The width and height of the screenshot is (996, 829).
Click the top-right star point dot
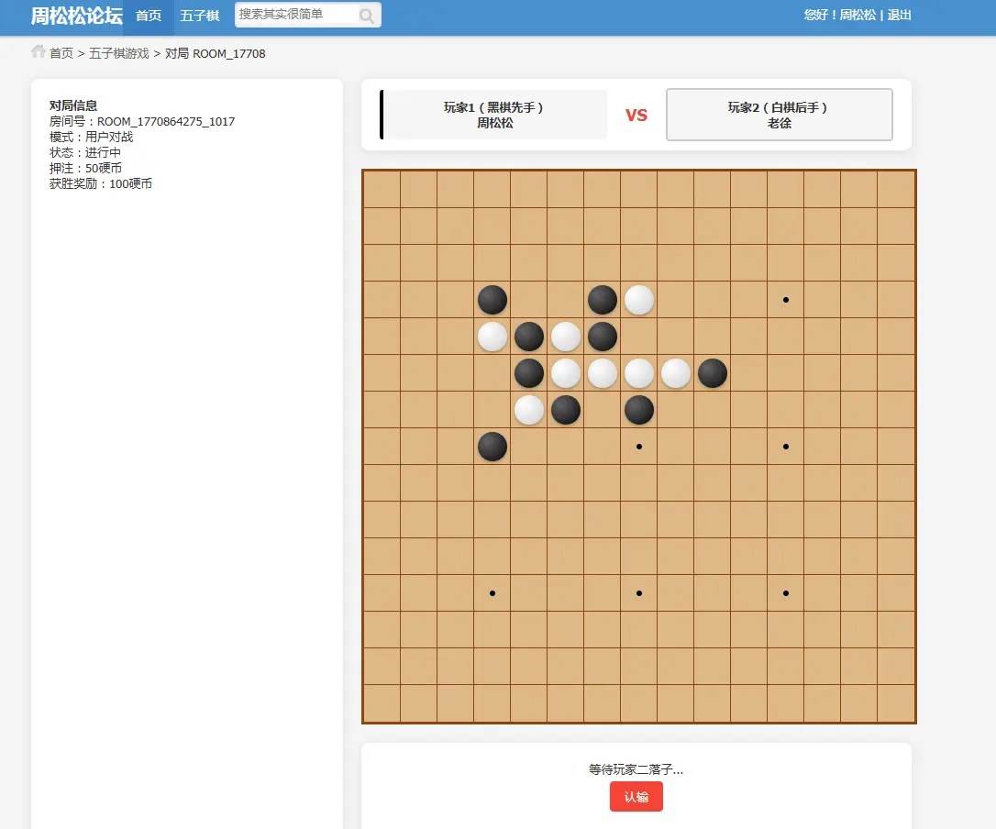[786, 300]
